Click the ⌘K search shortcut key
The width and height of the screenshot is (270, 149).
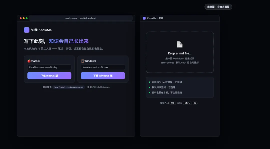click(172, 103)
